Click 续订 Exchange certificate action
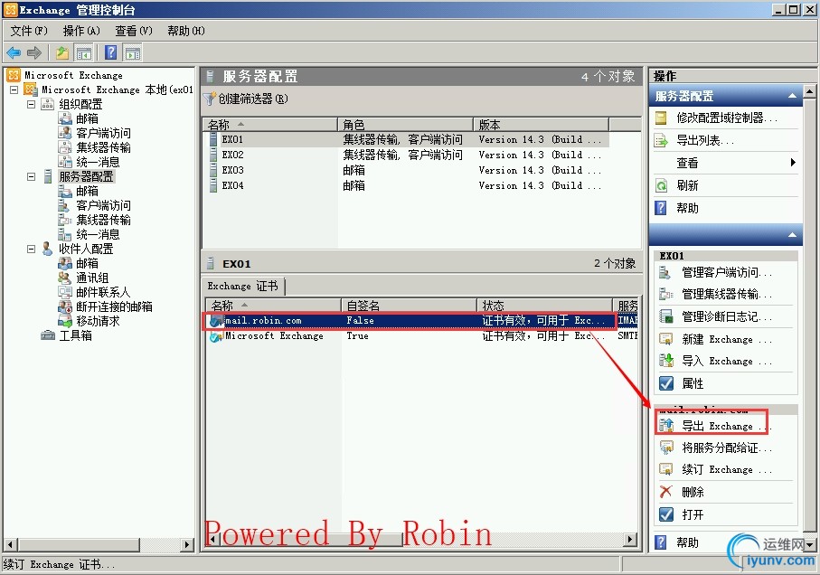 pyautogui.click(x=726, y=469)
